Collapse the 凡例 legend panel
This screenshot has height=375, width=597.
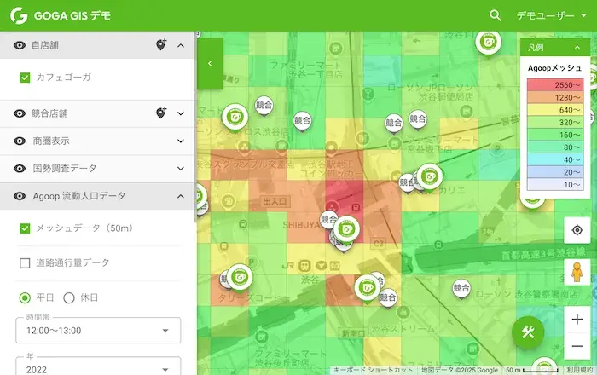[577, 48]
